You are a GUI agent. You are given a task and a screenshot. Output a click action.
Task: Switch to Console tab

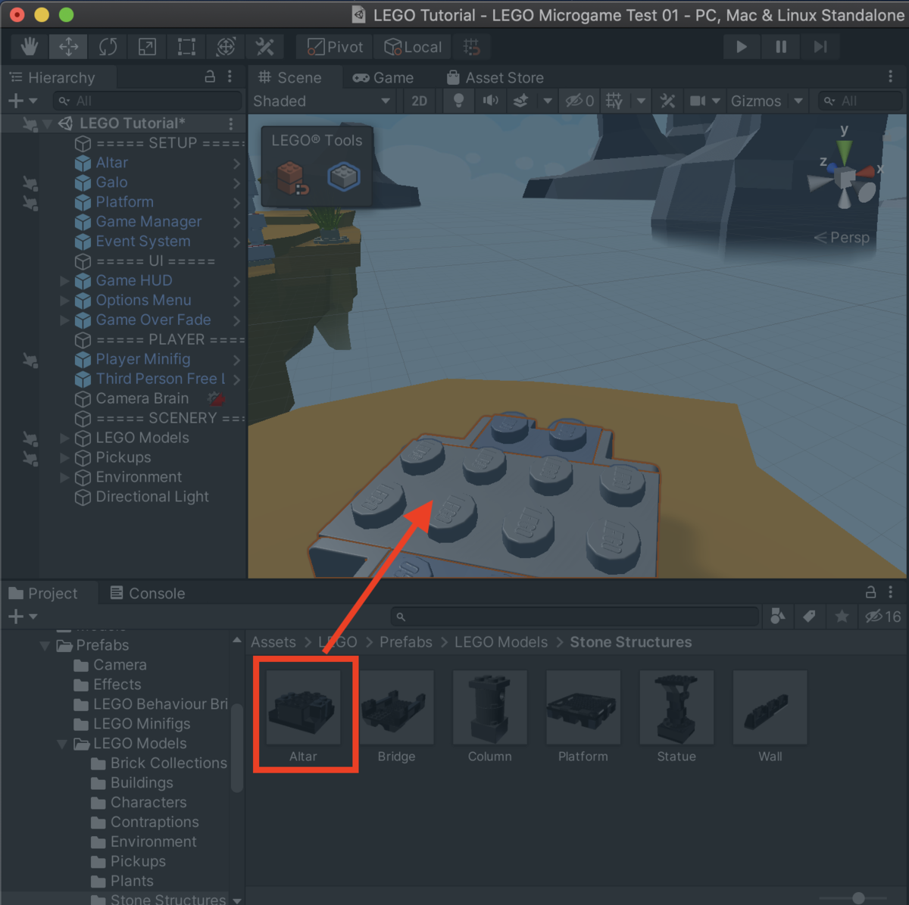click(148, 593)
